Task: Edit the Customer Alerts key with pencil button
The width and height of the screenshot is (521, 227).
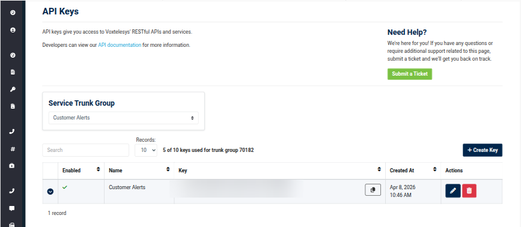Action: (x=453, y=191)
